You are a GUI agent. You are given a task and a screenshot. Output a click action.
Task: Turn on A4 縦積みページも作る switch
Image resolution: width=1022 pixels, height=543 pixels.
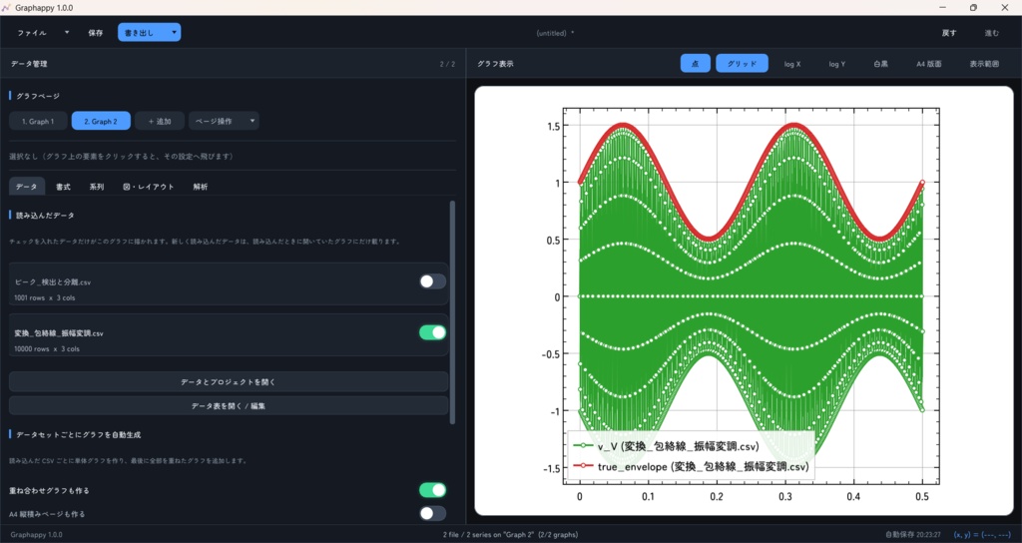433,514
